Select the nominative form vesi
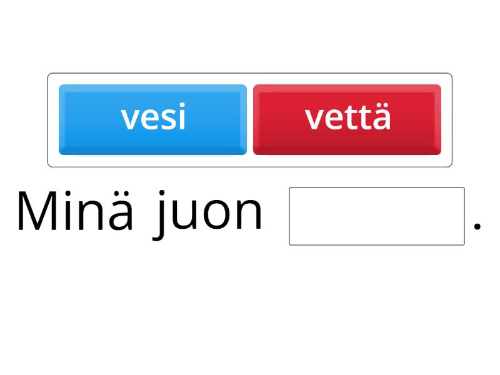500x375 pixels. 152,119
